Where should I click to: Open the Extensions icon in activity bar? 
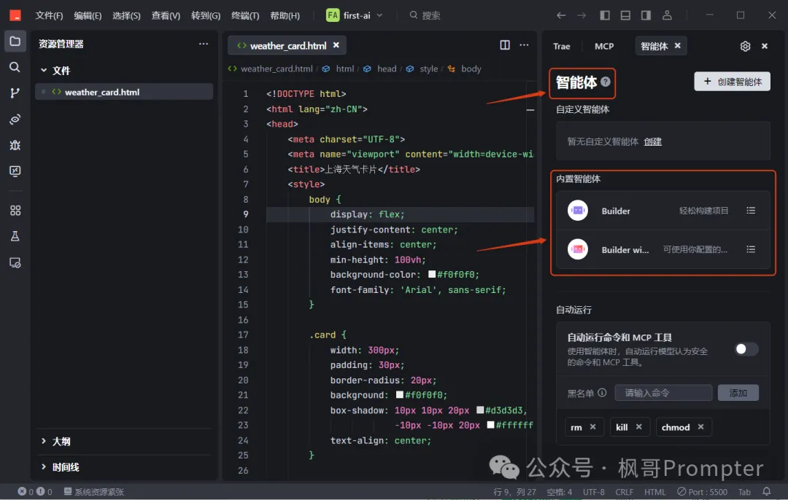15,211
